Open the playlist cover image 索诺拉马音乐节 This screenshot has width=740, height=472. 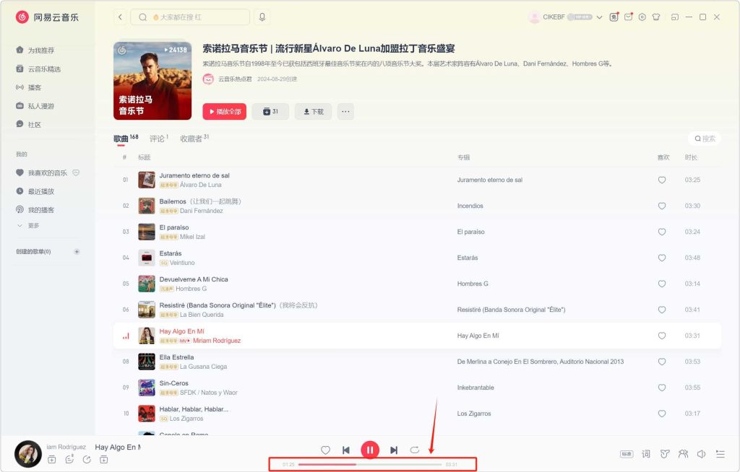(152, 81)
